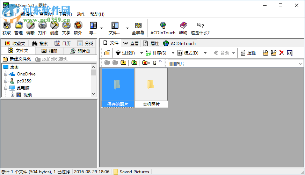
Task: Open the 工具(T) menu
Action: [65, 14]
